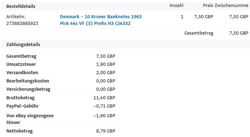Select the Bruttobetrag amount 11,40 GBP

tap(104, 98)
